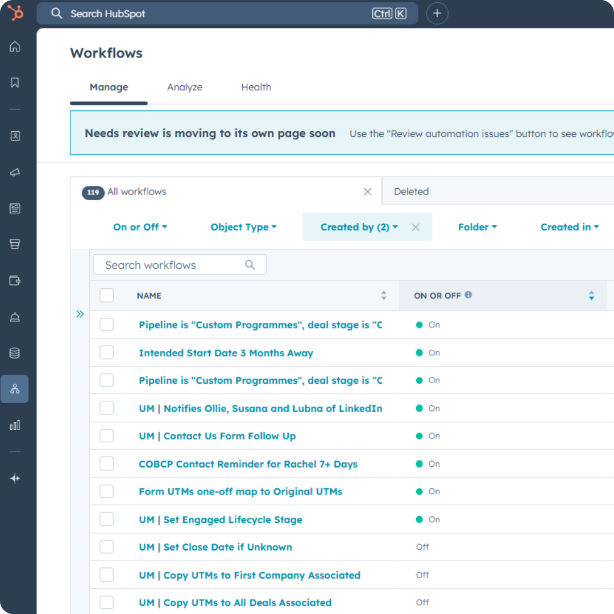Open the Folder filter dropdown
614x614 pixels.
pos(478,227)
